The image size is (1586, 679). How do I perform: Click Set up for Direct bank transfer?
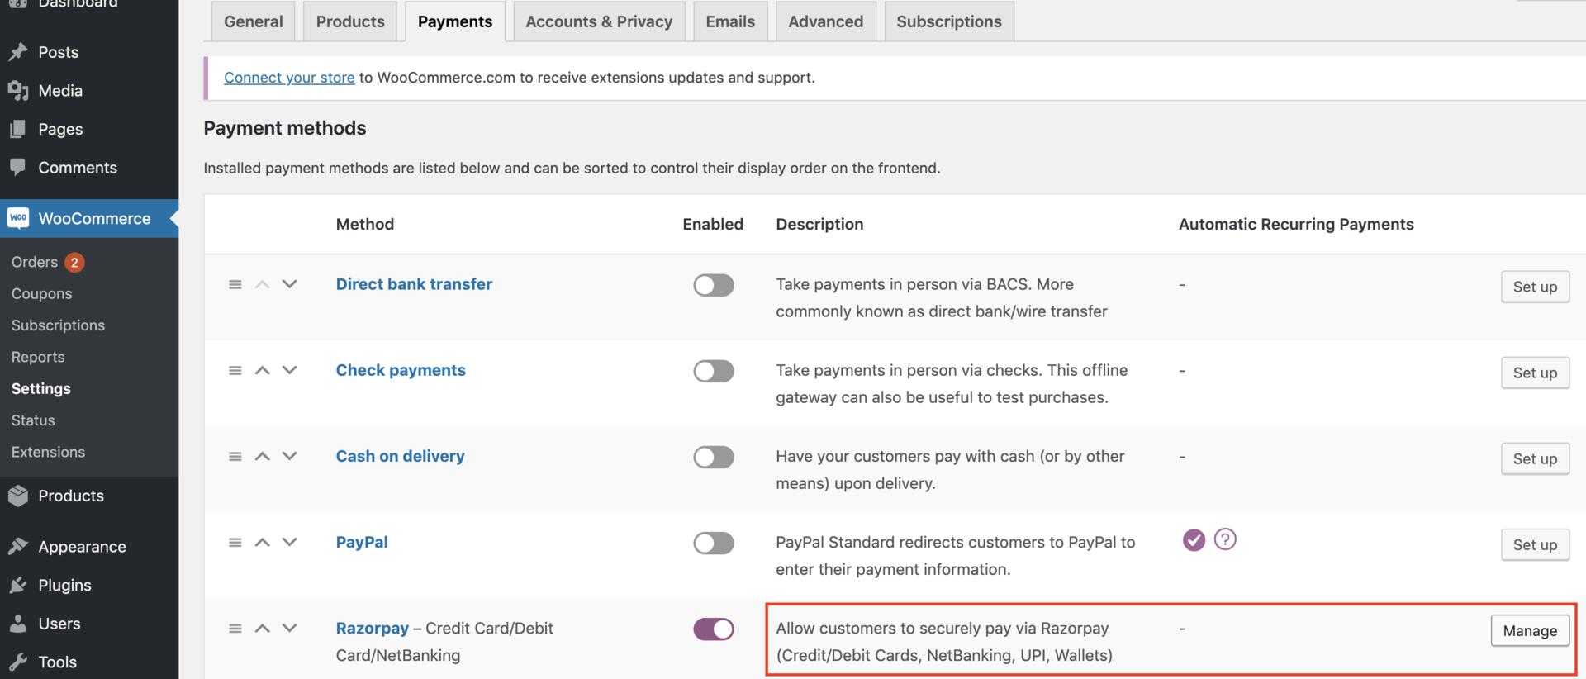click(x=1535, y=287)
